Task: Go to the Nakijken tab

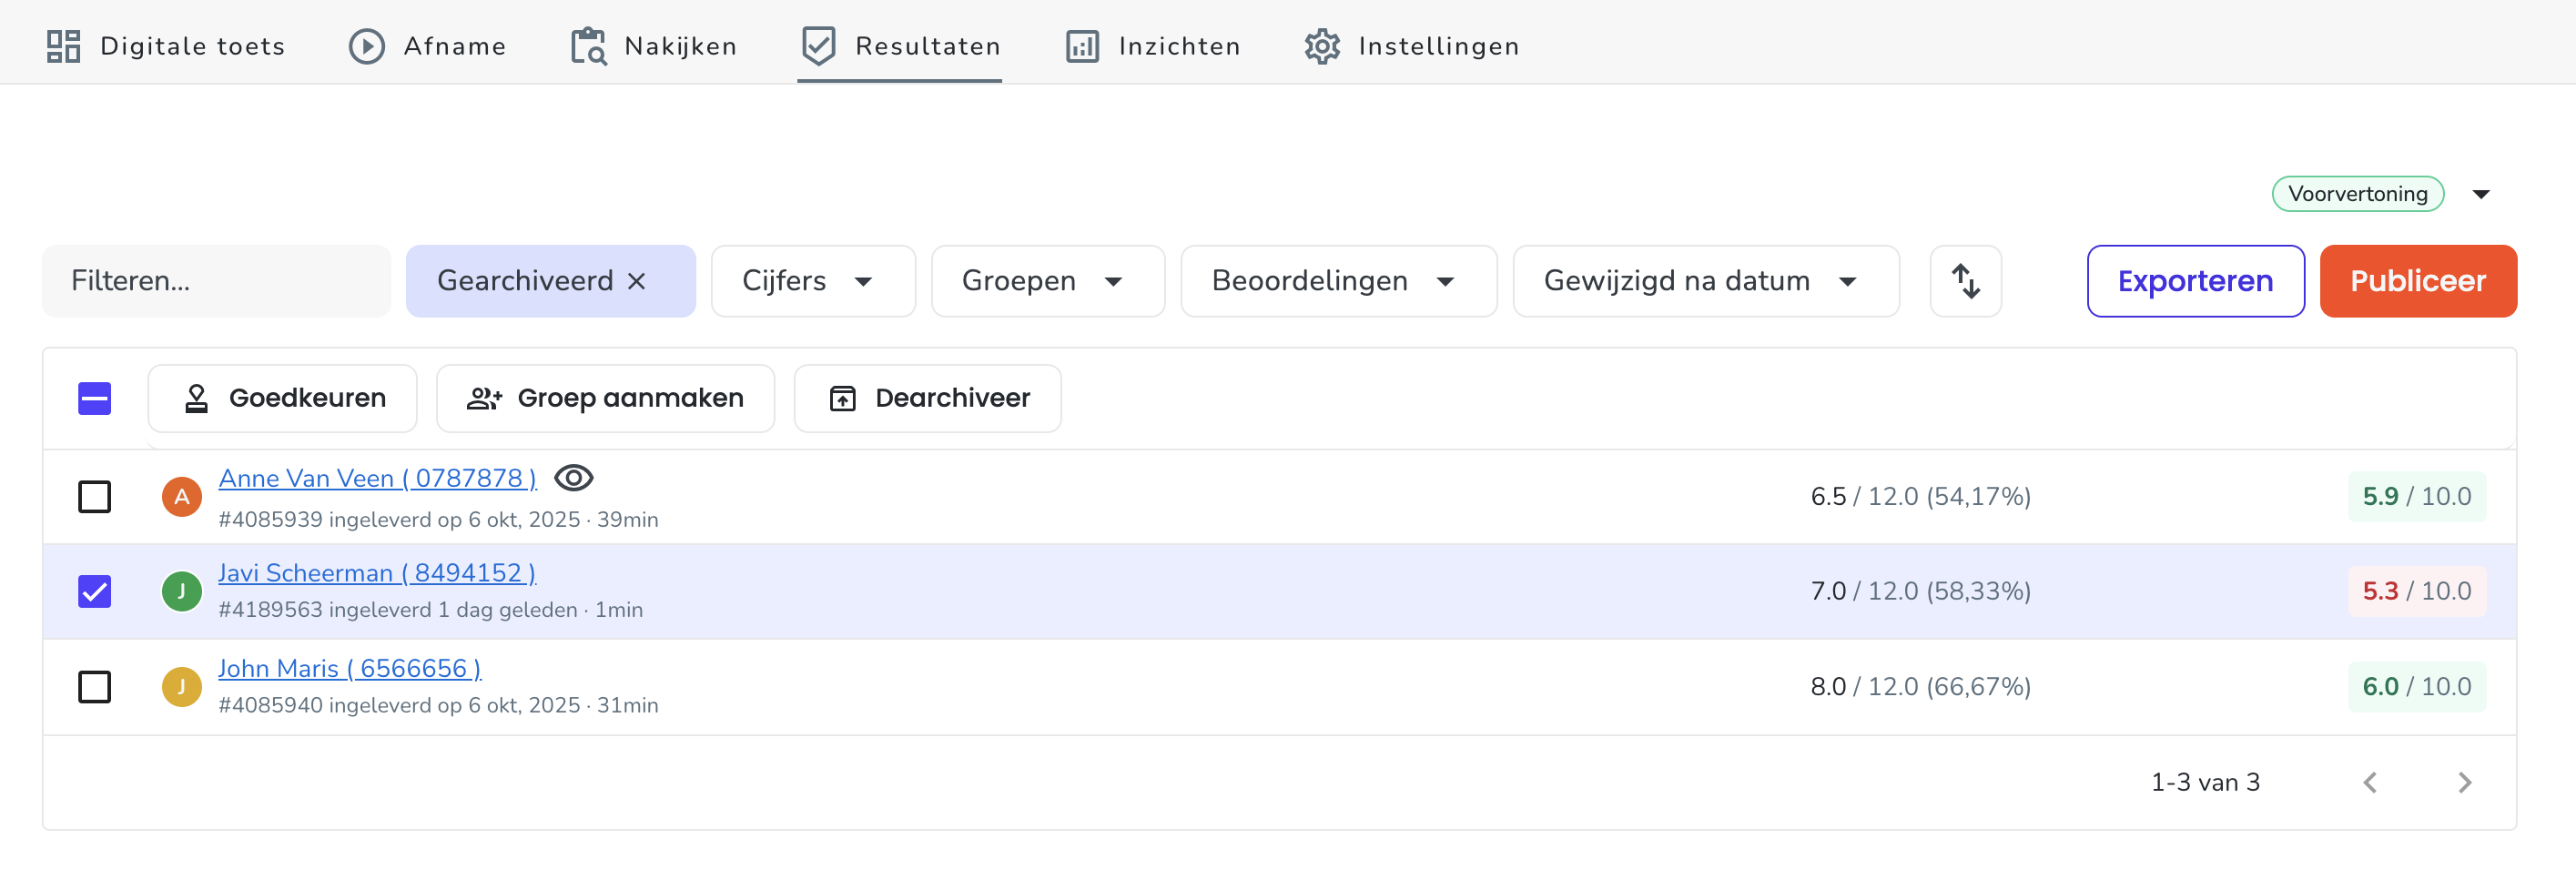Action: pos(653,46)
